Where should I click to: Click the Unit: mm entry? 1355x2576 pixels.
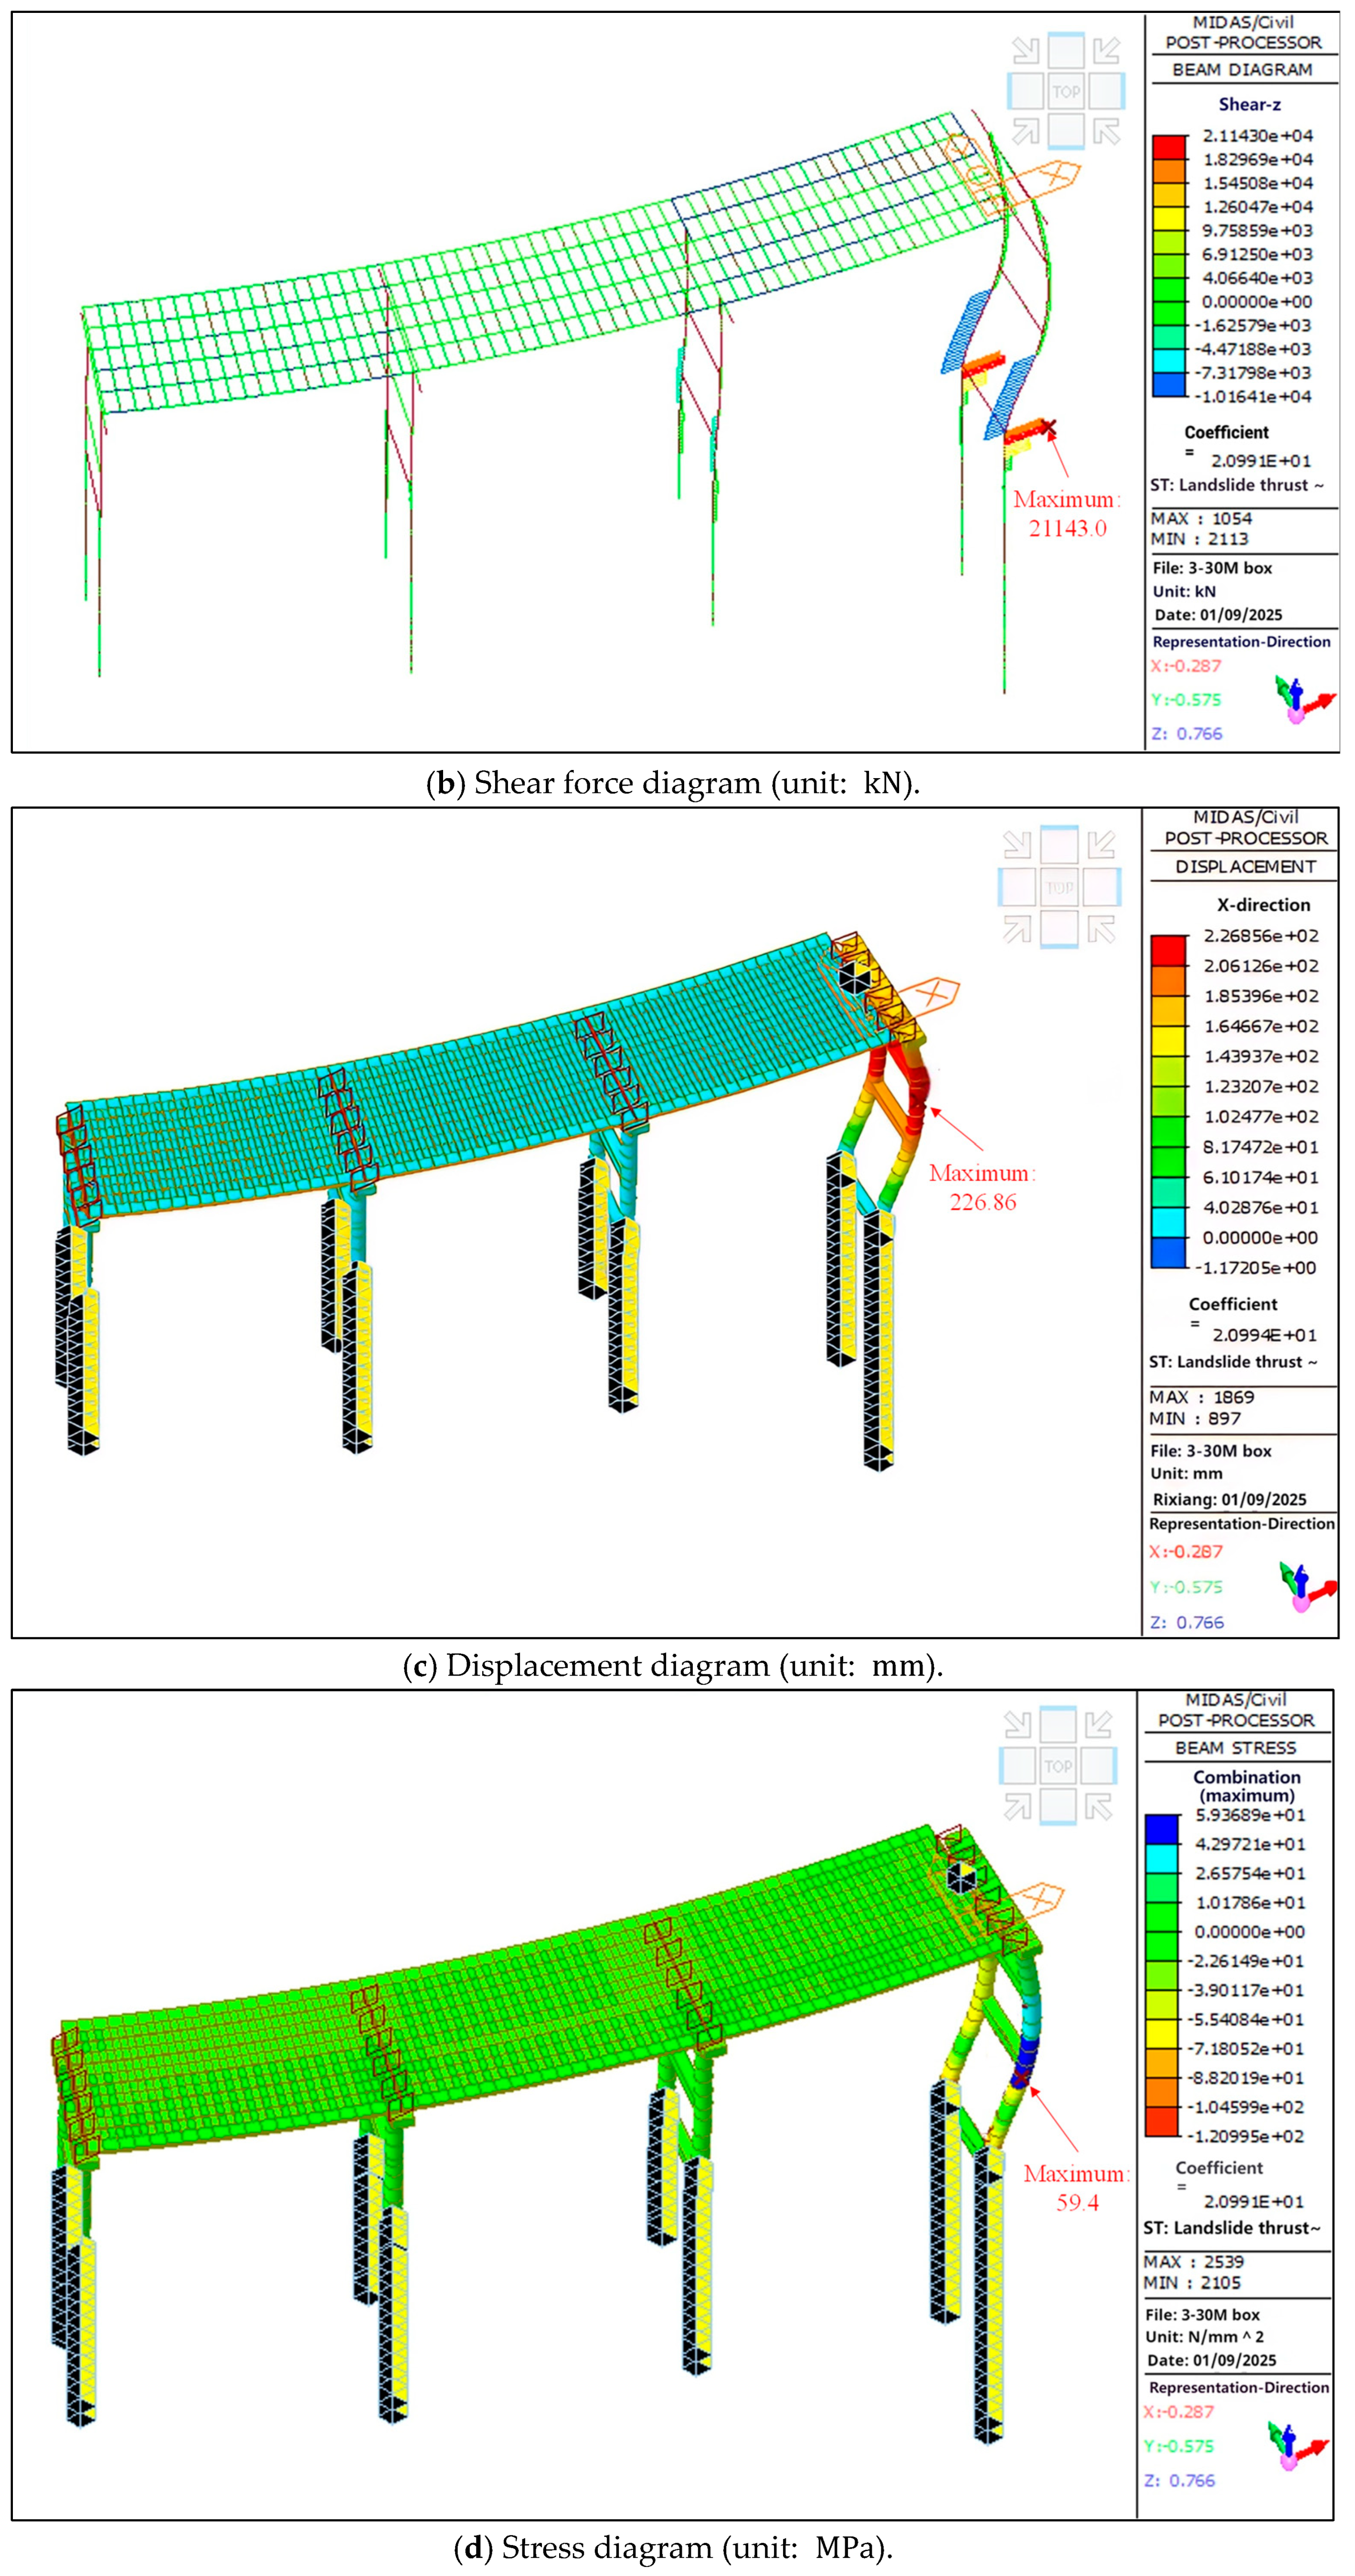click(1186, 1473)
